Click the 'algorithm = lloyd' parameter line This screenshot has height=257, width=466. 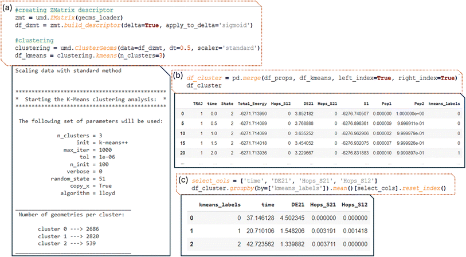click(88, 193)
